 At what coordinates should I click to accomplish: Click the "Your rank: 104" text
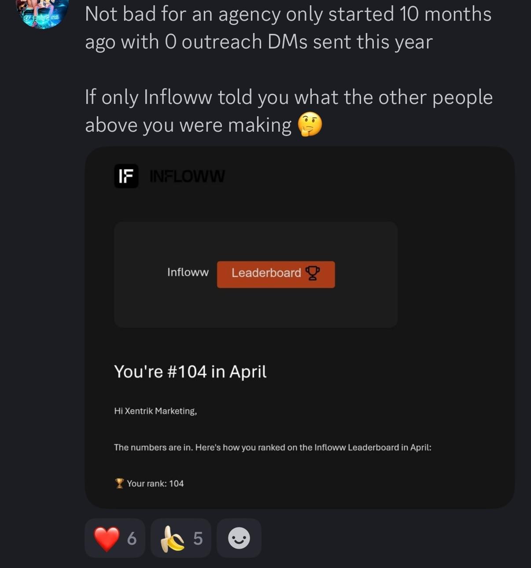coord(155,483)
